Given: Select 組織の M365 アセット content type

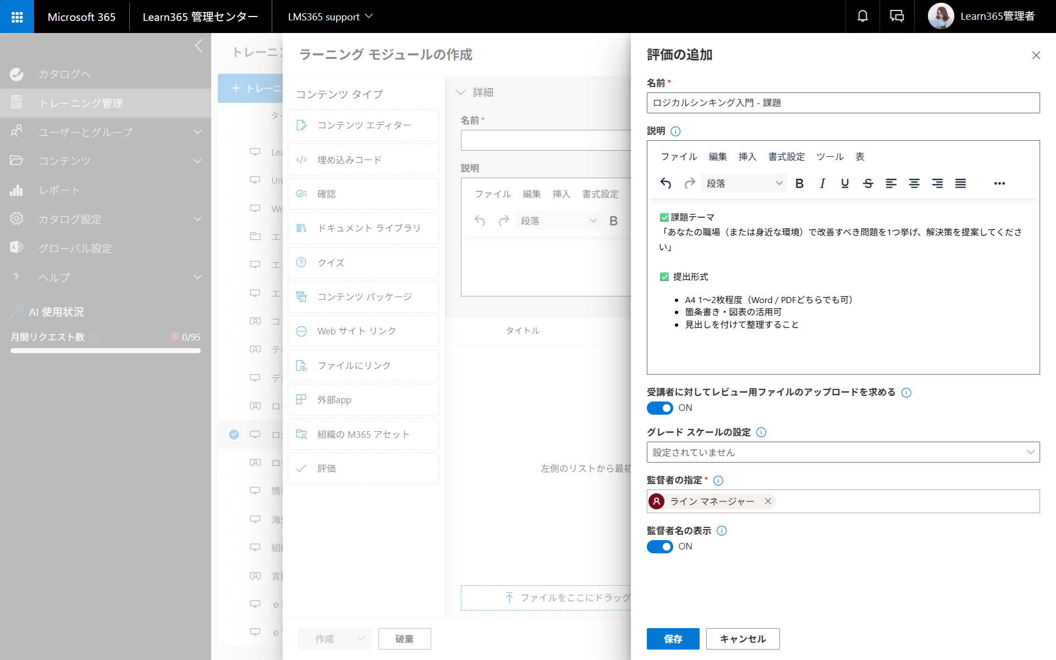Looking at the screenshot, I should (x=364, y=434).
